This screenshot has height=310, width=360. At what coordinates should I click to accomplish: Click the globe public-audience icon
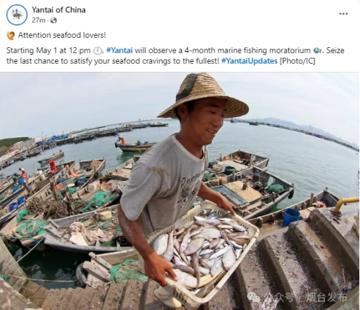pos(54,21)
